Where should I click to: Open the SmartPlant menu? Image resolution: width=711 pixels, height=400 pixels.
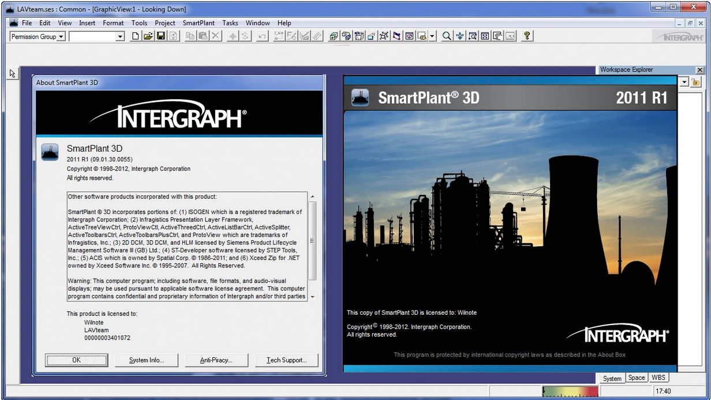pyautogui.click(x=199, y=23)
